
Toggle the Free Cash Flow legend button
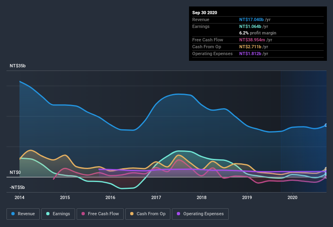click(x=100, y=214)
